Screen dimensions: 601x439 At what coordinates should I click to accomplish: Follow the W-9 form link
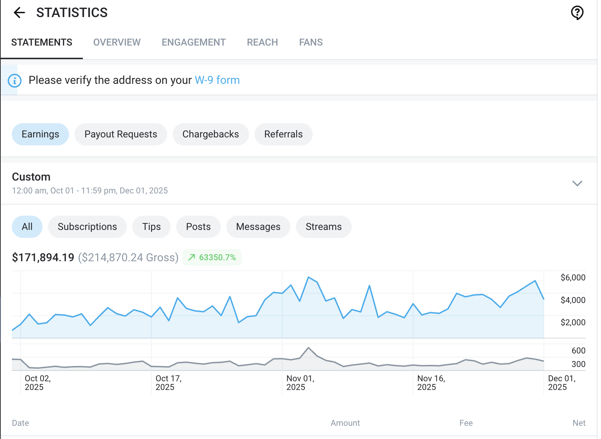(217, 80)
